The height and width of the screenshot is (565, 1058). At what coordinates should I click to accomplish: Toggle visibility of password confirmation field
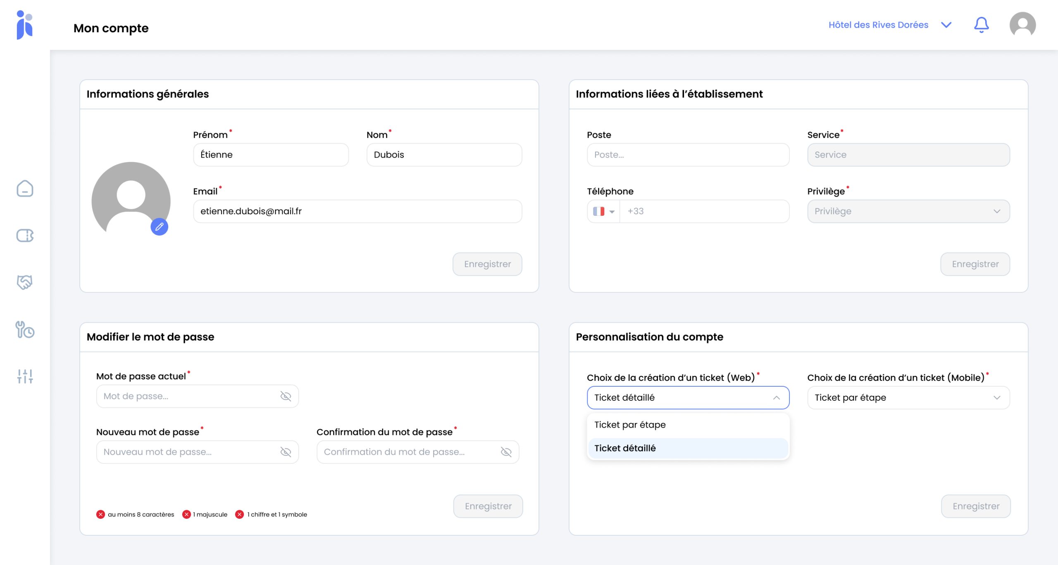[506, 452]
